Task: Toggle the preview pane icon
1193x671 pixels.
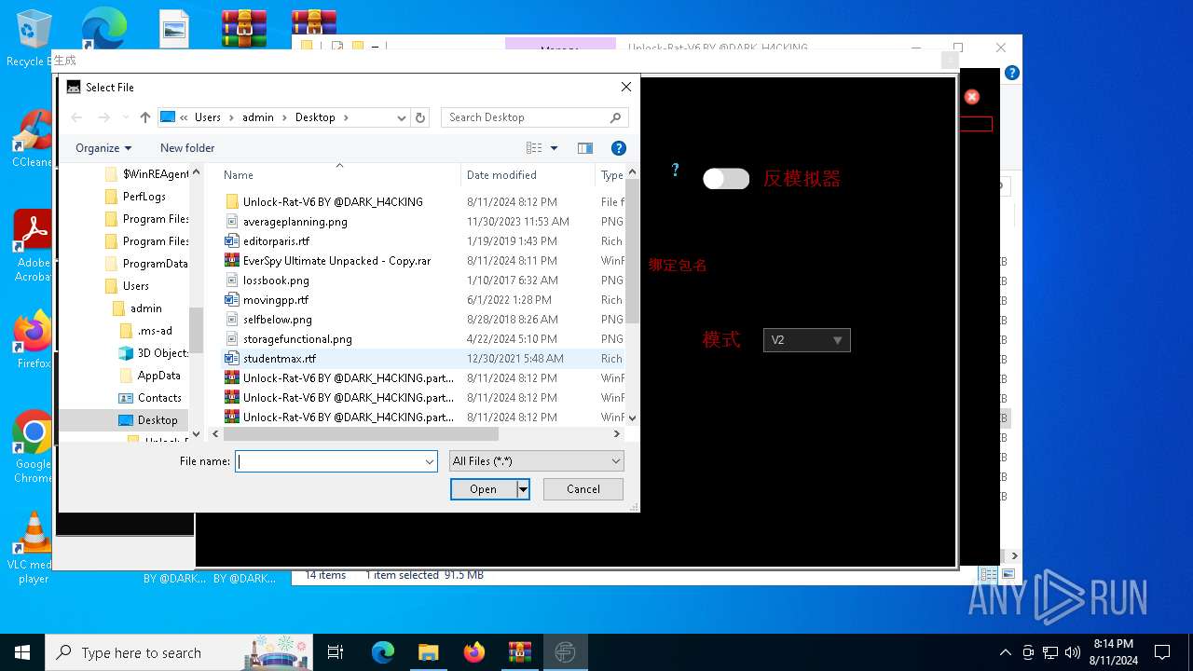Action: 585,148
